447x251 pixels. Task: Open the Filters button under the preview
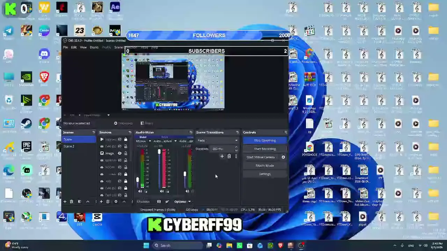147,123
